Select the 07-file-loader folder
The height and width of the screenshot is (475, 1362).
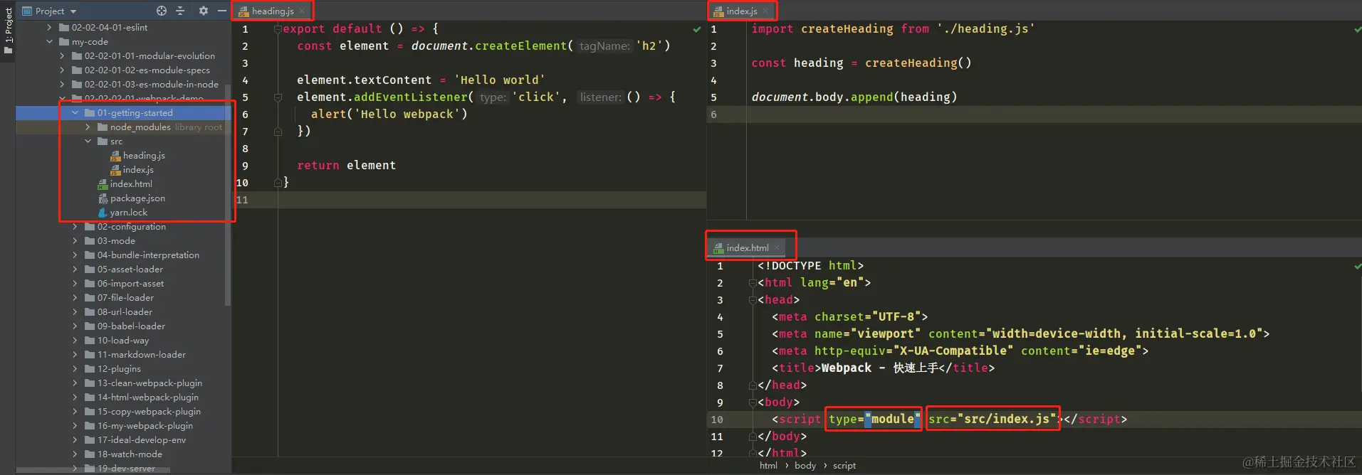[x=125, y=298]
